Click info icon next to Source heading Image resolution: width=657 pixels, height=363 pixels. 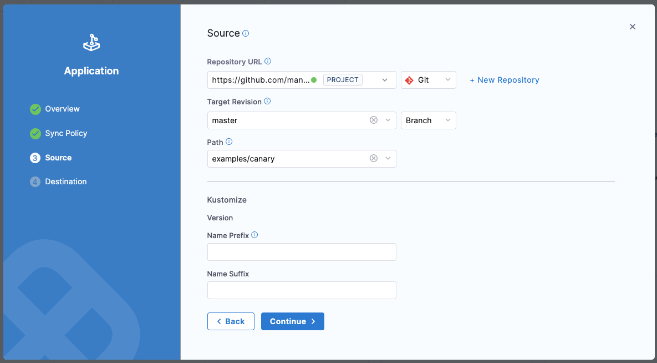click(246, 33)
